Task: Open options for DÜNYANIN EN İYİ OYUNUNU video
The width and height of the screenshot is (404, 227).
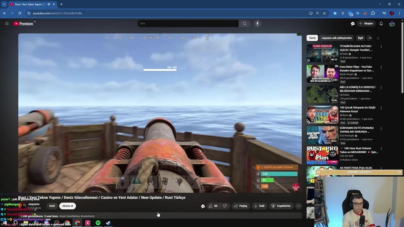Action: pos(381,128)
